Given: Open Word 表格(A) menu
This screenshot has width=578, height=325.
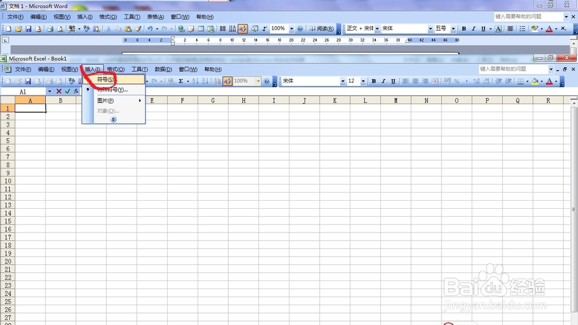Looking at the screenshot, I should tap(155, 17).
